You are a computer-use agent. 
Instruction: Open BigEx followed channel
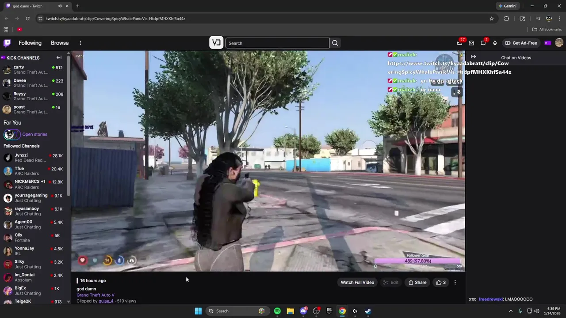coord(33,291)
